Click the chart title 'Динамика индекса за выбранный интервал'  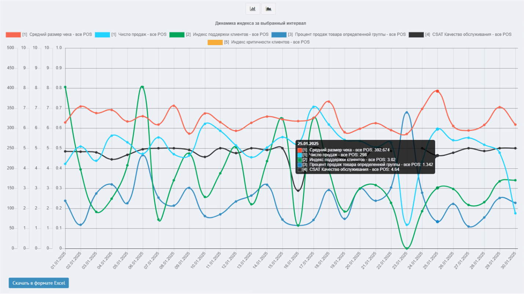260,23
